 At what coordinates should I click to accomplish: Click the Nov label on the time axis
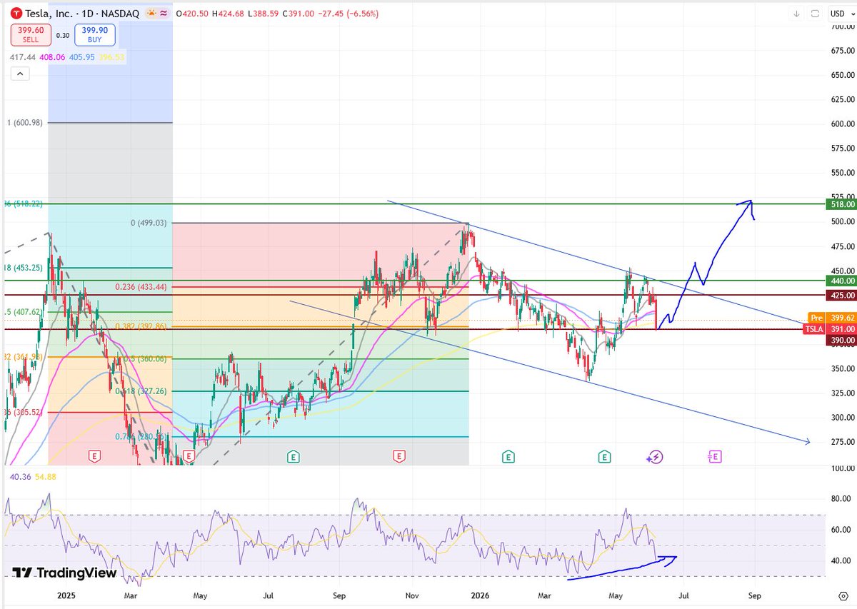(x=412, y=595)
